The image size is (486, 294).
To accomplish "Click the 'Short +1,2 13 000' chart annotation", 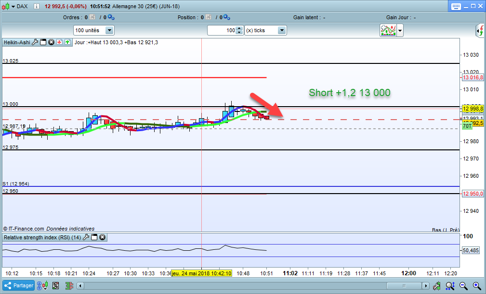I will [x=350, y=92].
